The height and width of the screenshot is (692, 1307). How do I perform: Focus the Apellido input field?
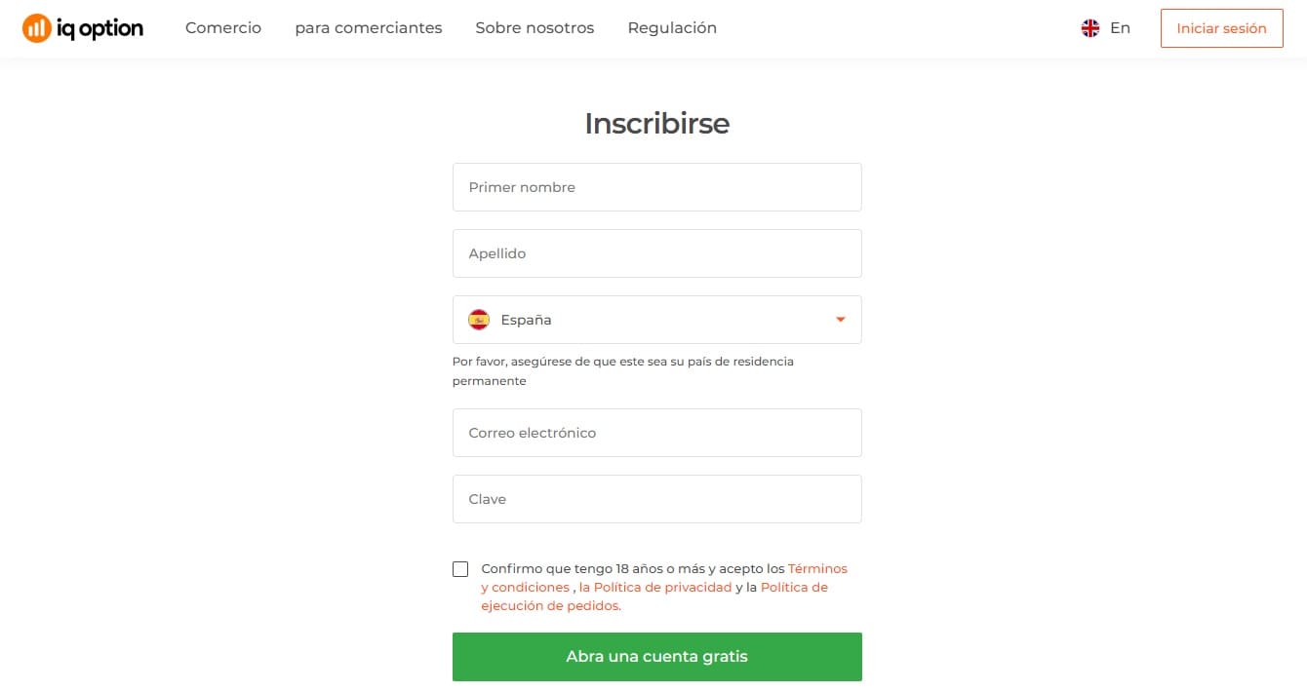(x=656, y=253)
